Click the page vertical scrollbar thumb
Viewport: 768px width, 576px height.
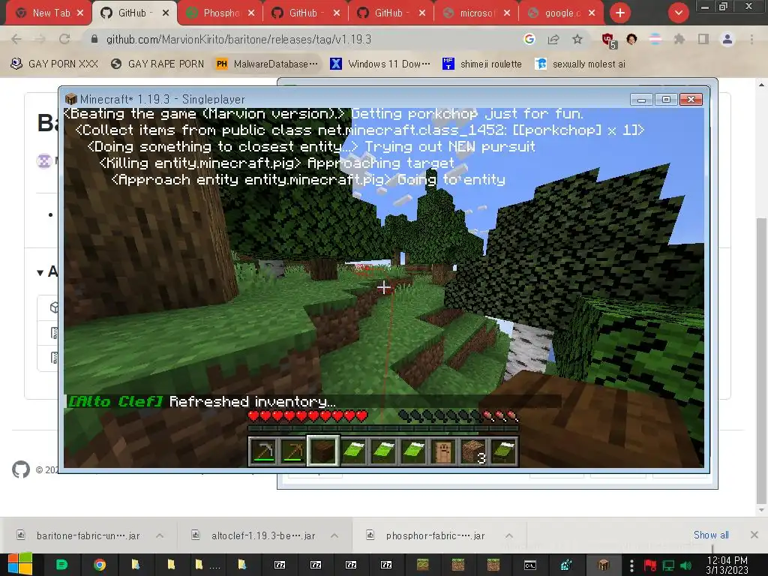coord(761,360)
